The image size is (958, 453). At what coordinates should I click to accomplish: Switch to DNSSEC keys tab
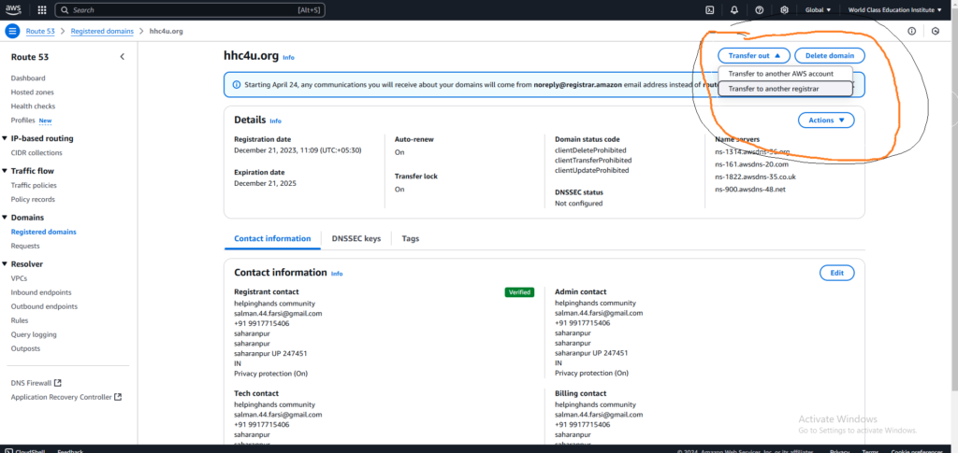pyautogui.click(x=356, y=238)
